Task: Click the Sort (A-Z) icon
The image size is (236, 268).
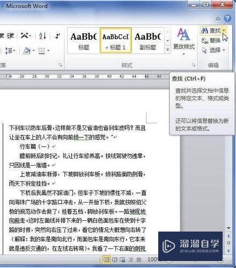Action: pyautogui.click(x=43, y=36)
